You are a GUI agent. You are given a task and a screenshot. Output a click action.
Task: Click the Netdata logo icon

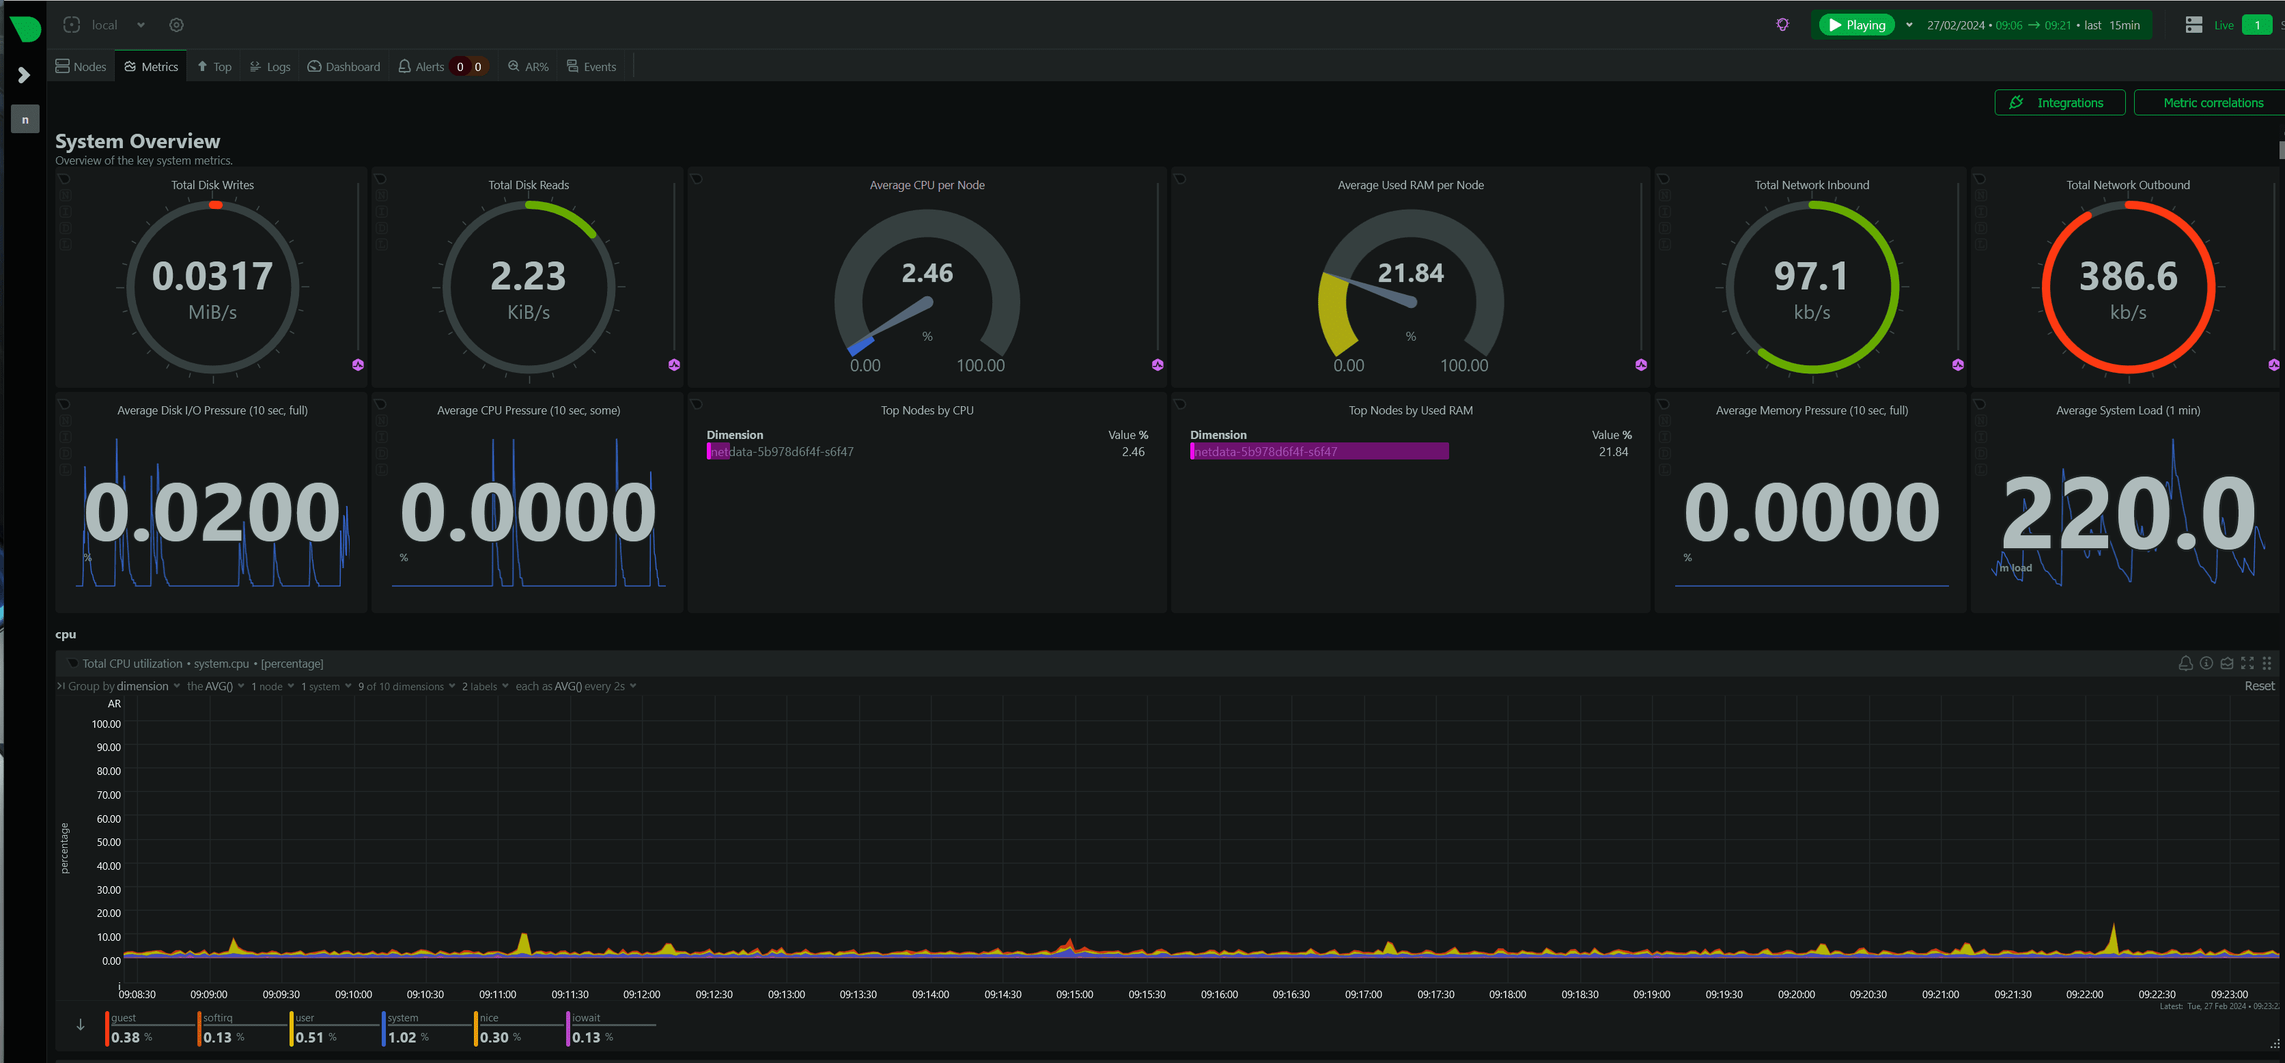pyautogui.click(x=25, y=27)
